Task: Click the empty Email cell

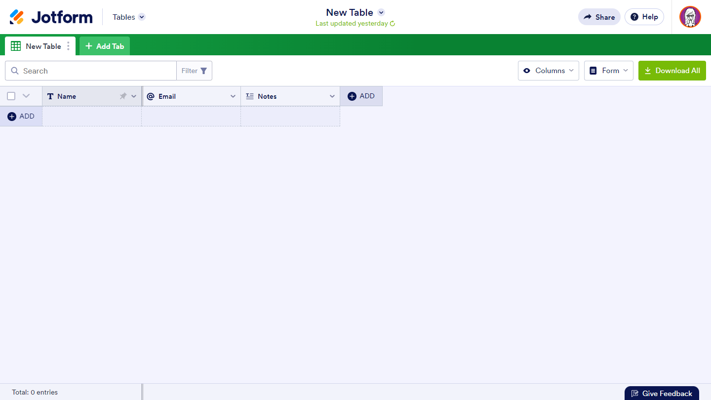Action: (191, 116)
